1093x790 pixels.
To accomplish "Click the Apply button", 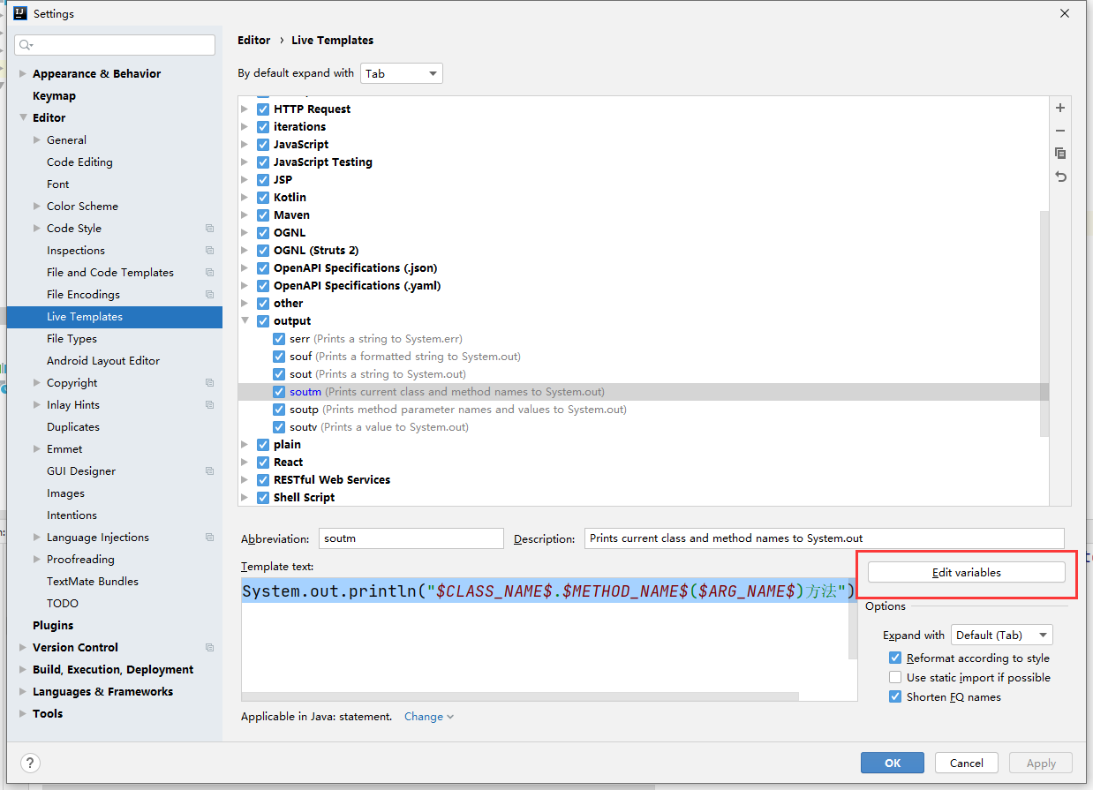I will point(1041,763).
